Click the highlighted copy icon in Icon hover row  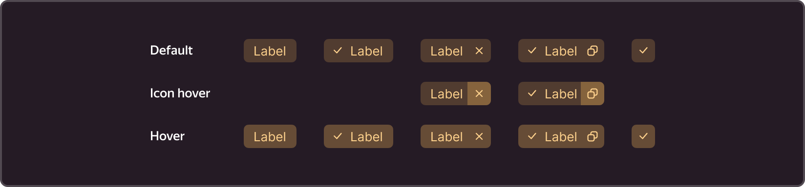coord(593,93)
